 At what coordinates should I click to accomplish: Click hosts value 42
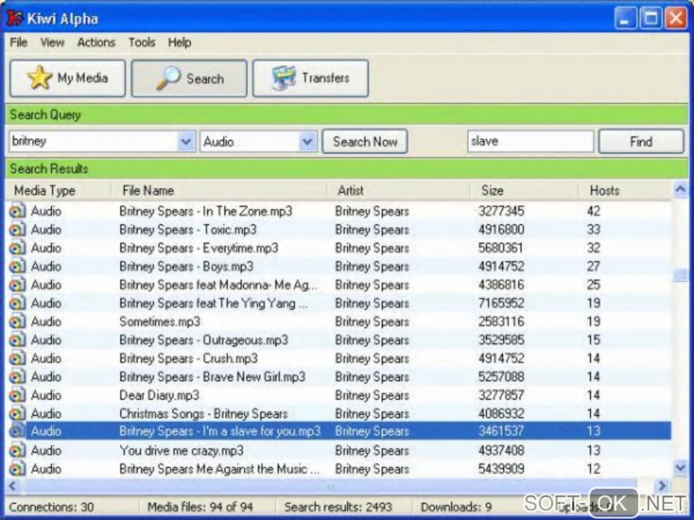click(x=593, y=211)
